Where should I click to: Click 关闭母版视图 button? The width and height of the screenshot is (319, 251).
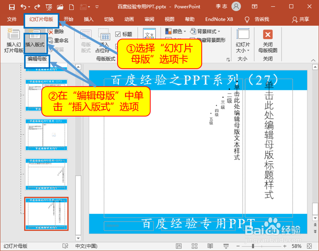[x=268, y=41]
